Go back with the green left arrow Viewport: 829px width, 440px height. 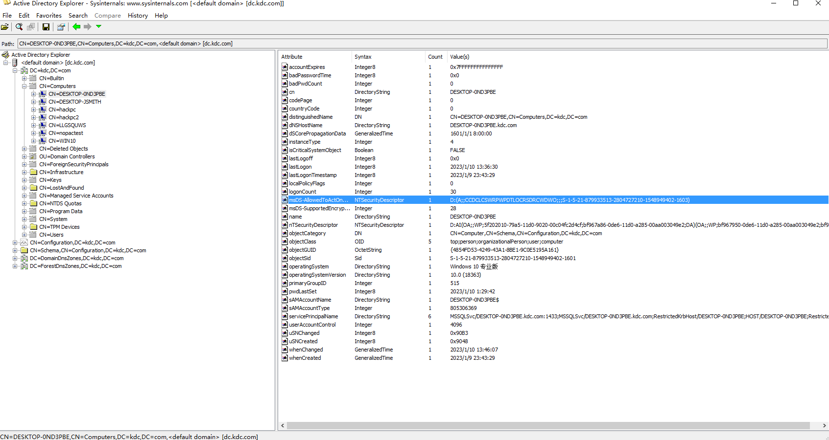[x=77, y=27]
